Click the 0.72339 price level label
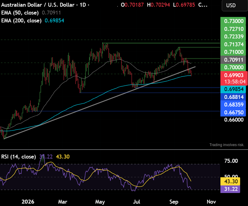Screen dimensions: 248x206 click(233, 37)
